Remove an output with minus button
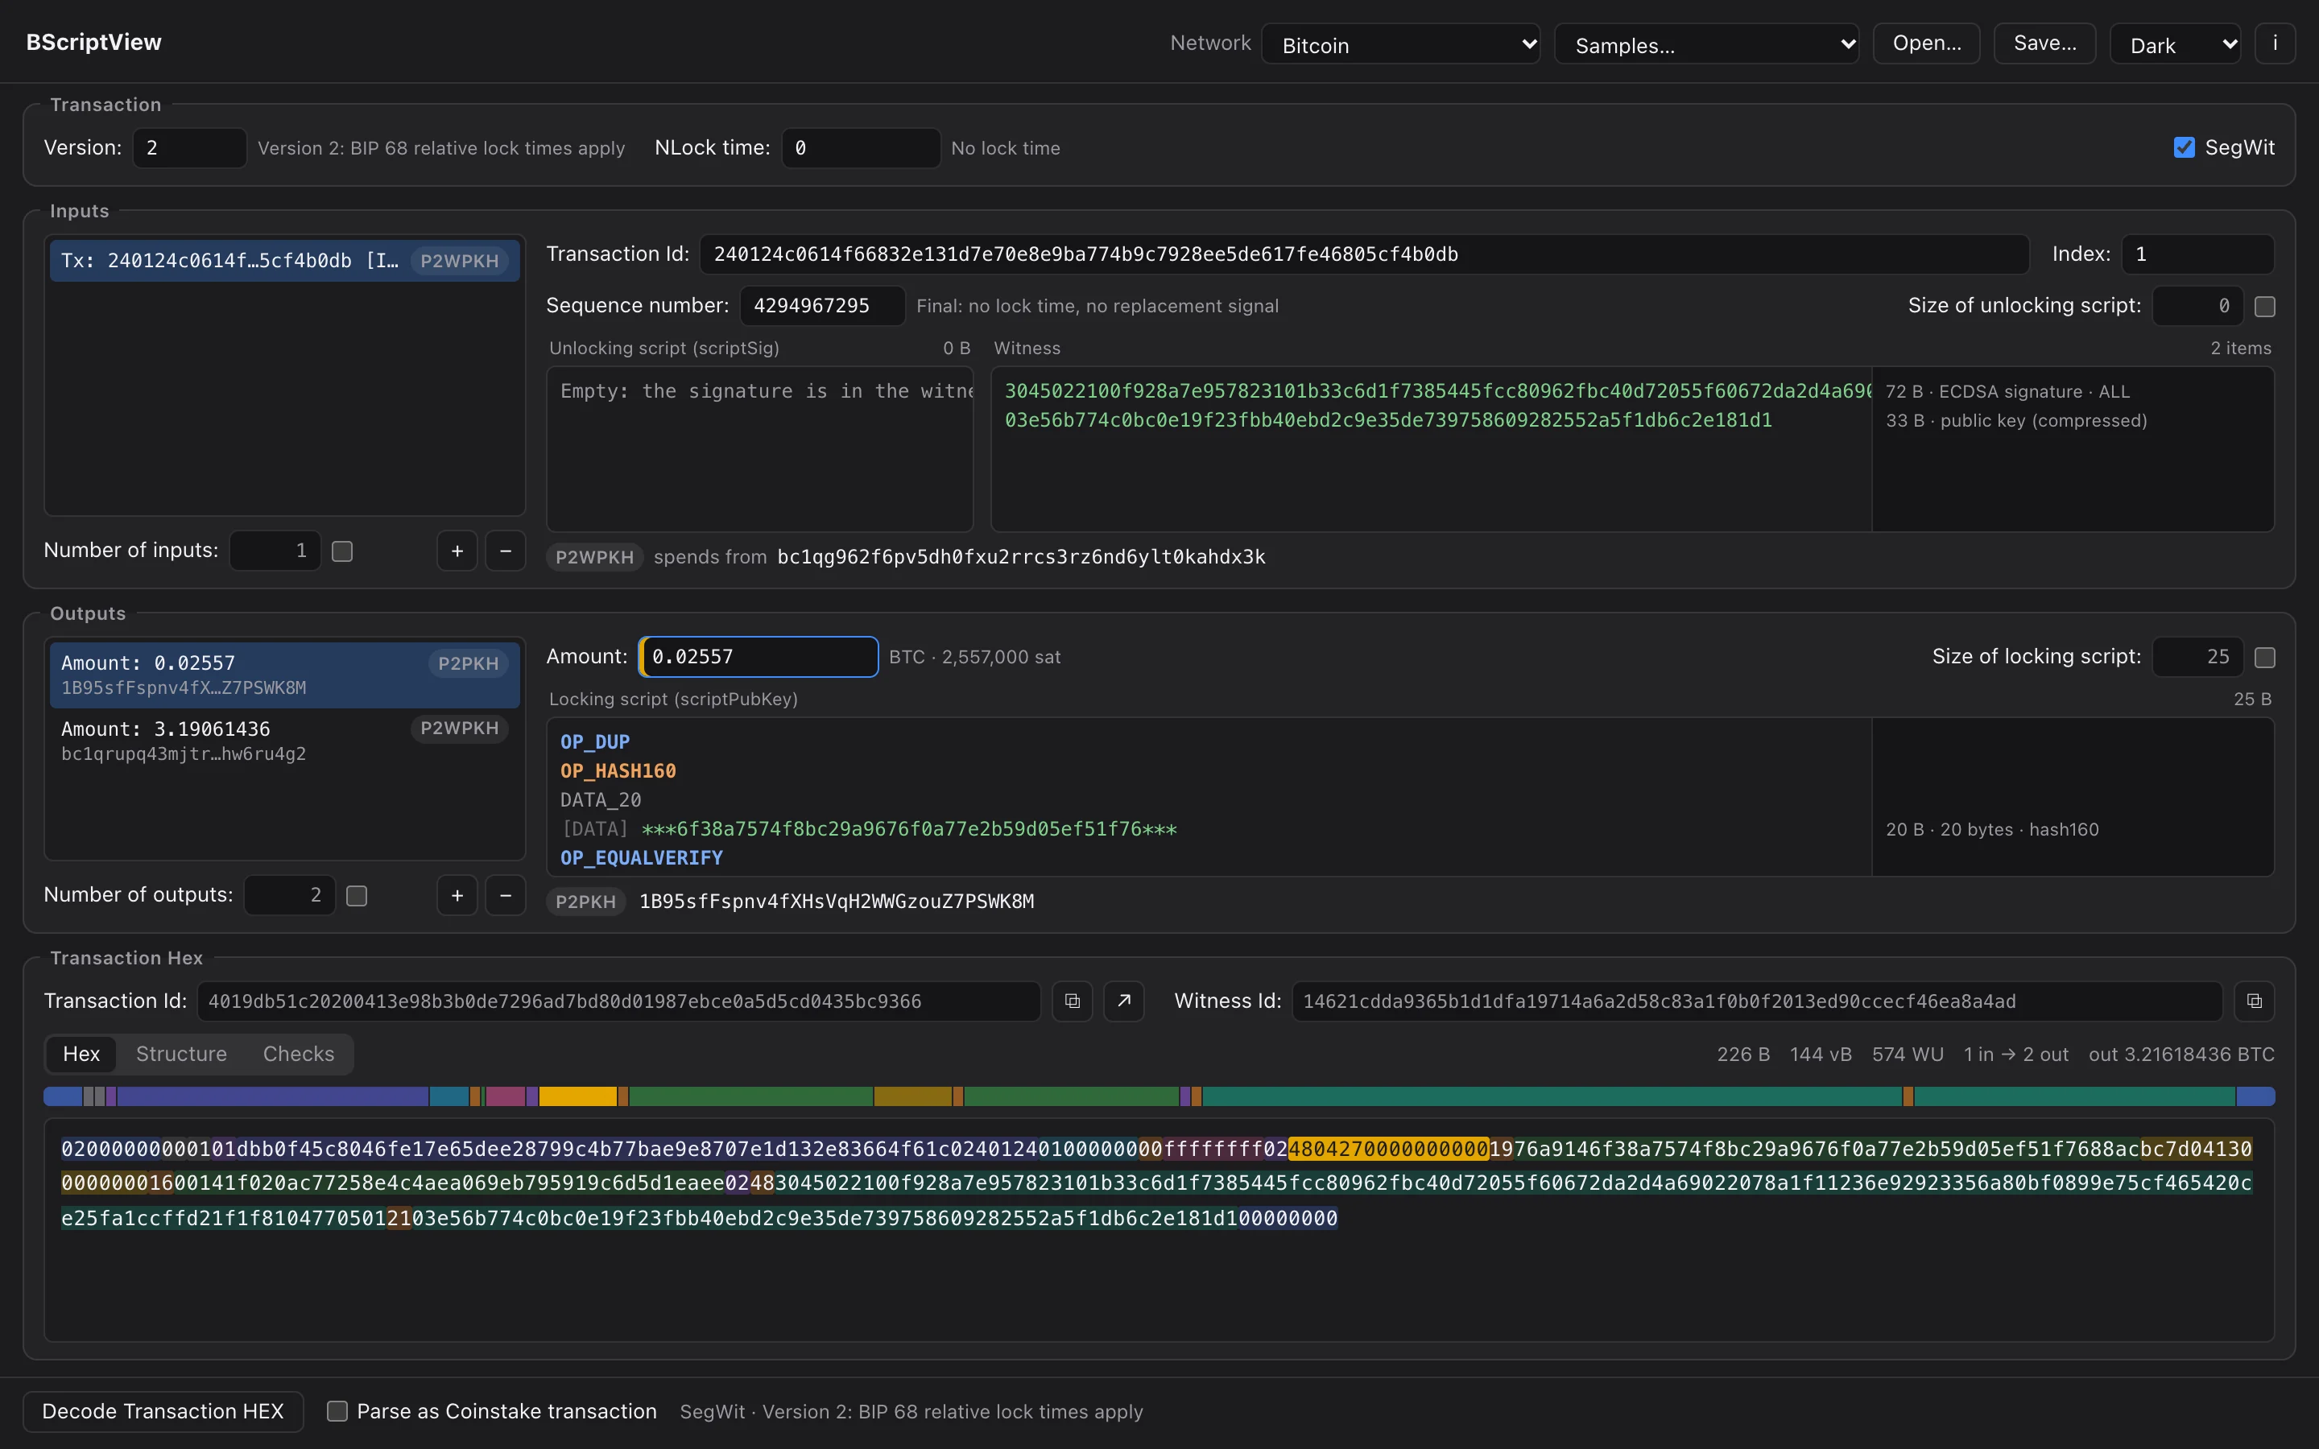Image resolution: width=2319 pixels, height=1449 pixels. coord(505,895)
